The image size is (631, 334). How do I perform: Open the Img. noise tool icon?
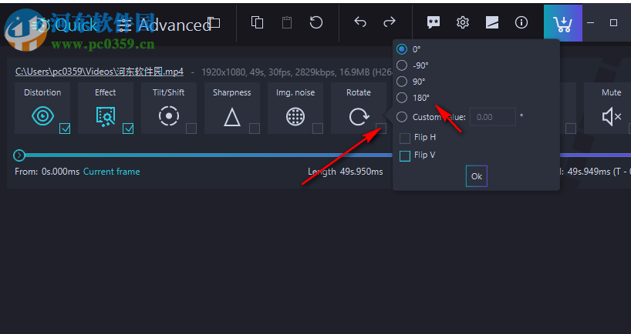[295, 117]
